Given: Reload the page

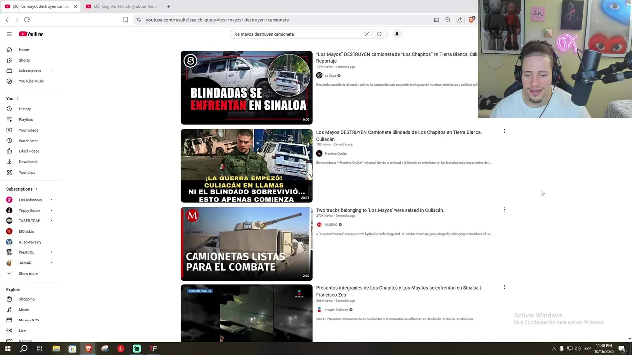Looking at the screenshot, I should pos(27,20).
